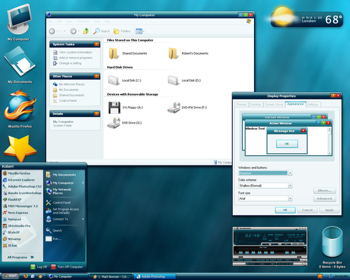Viewport: 350px width, 280px height.
Task: Collapse the Details panel
Action: coord(96,114)
